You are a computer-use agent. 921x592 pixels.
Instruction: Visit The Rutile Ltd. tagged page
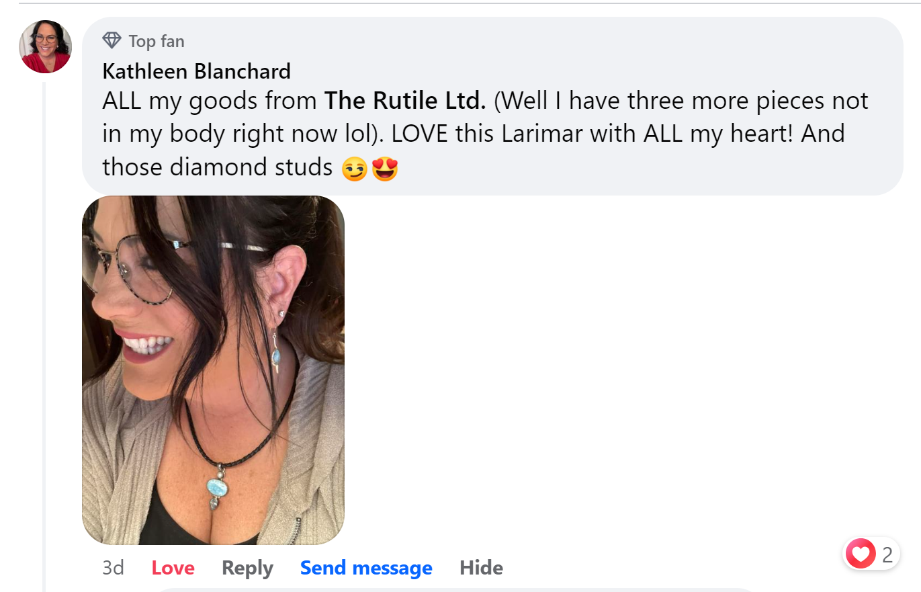tap(405, 101)
